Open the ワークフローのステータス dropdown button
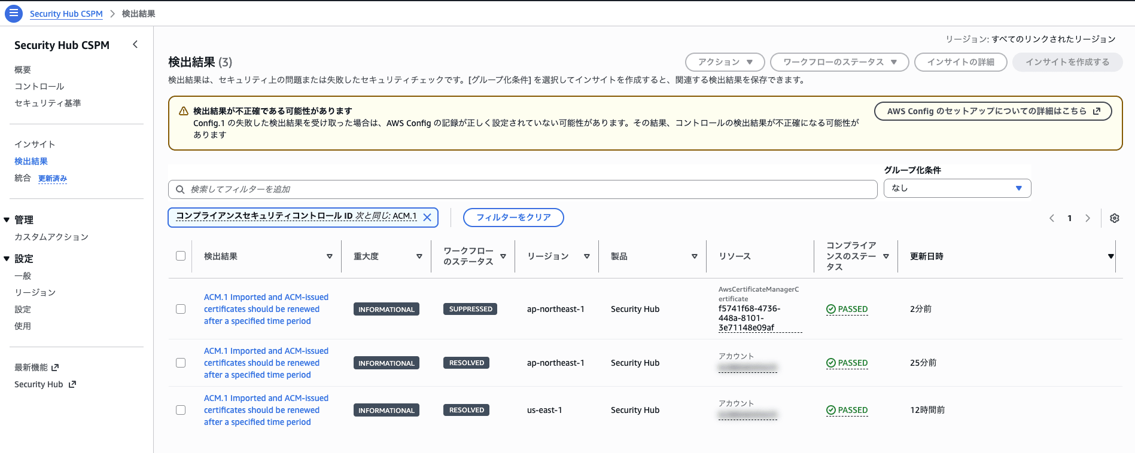1135x453 pixels. (839, 62)
